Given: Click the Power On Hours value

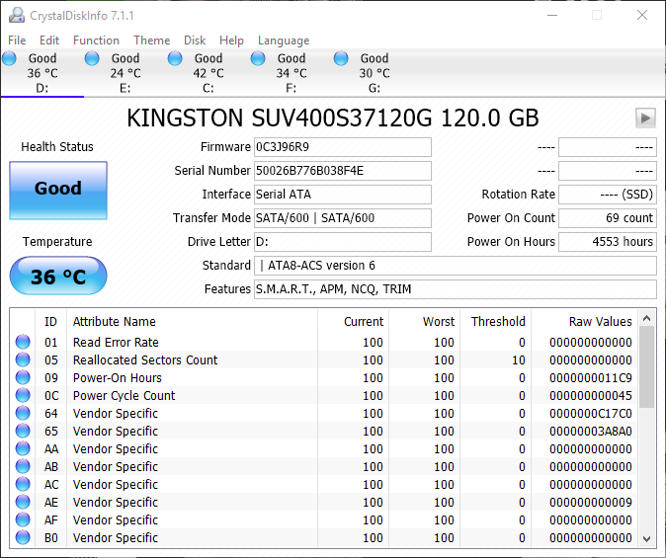Looking at the screenshot, I should (608, 242).
